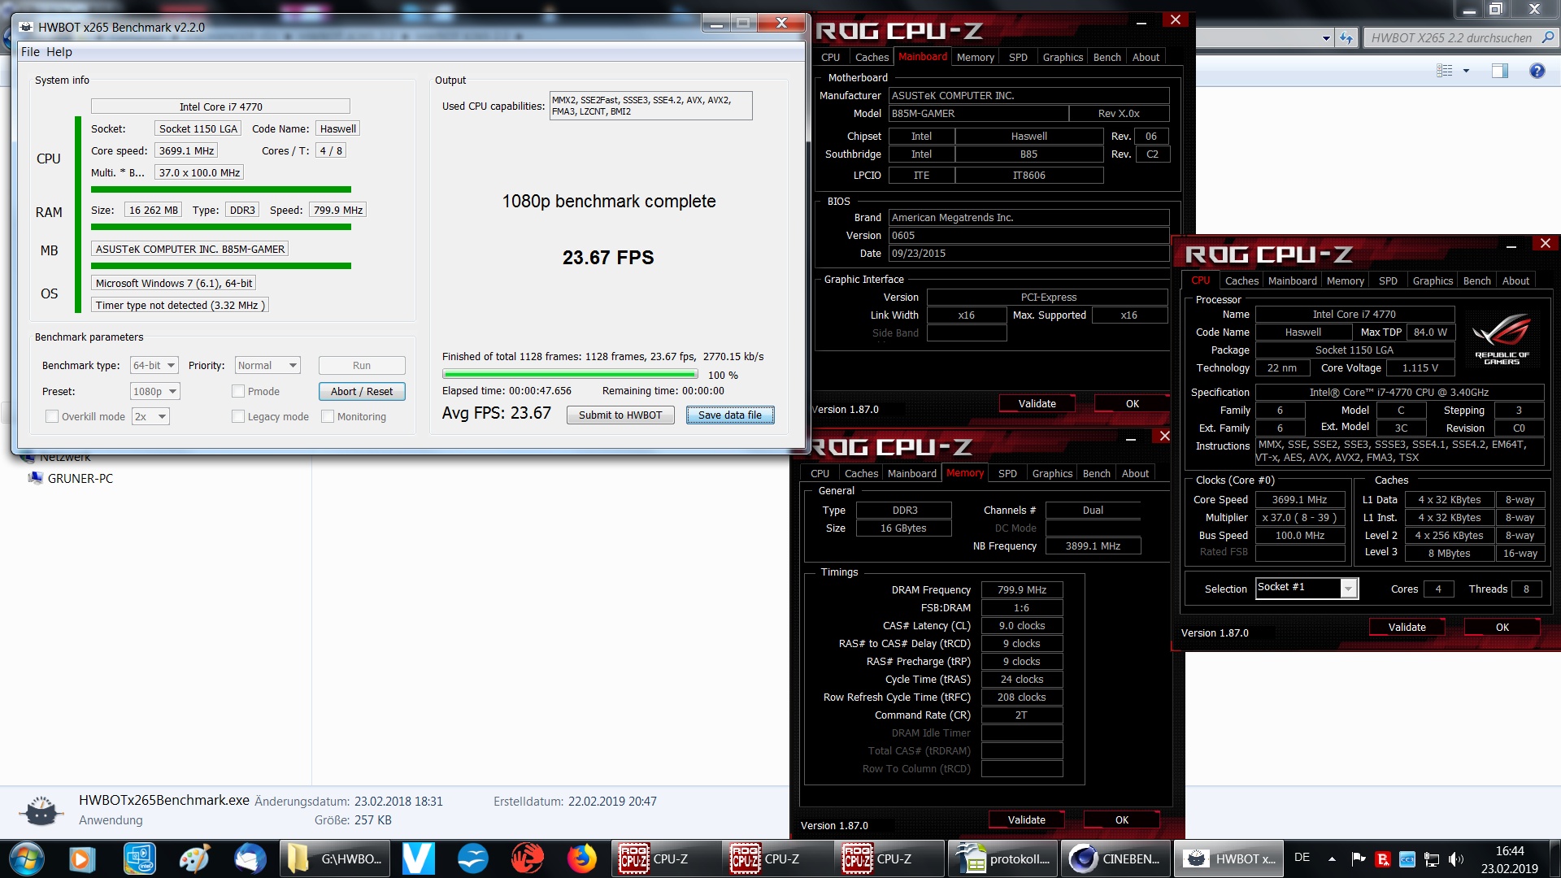Switch to SPD tab in Memory CPU-Z window

click(1007, 473)
